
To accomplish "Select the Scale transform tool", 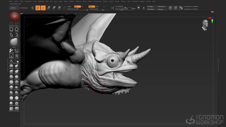I will 53,8.
